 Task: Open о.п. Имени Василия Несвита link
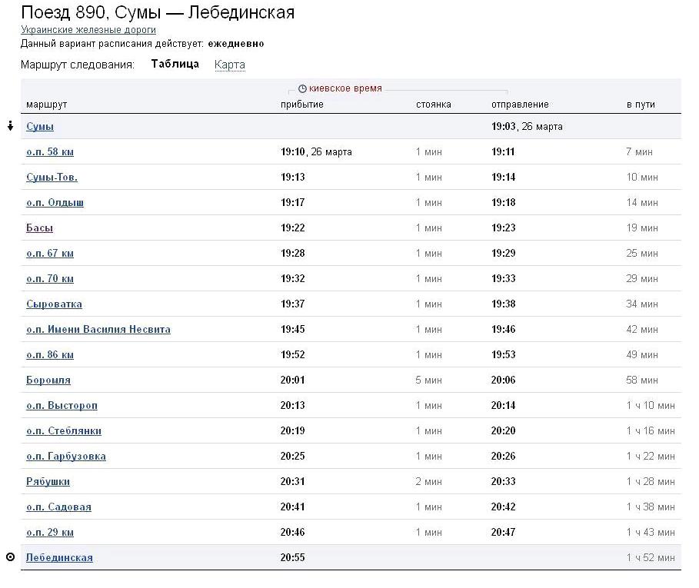(98, 330)
